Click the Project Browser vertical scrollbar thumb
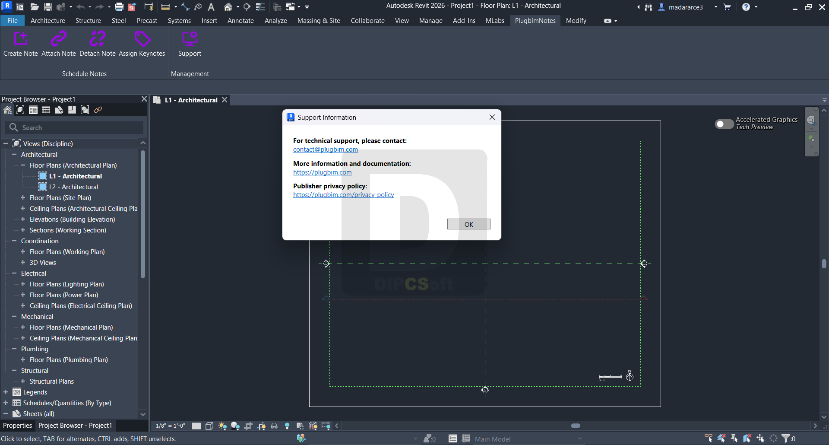The image size is (829, 445). coord(143,214)
